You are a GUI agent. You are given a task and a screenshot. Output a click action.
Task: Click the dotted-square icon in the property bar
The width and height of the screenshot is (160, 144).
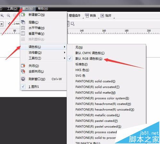pyautogui.click(x=72, y=24)
